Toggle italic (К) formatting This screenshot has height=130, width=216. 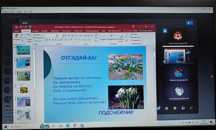(50, 40)
